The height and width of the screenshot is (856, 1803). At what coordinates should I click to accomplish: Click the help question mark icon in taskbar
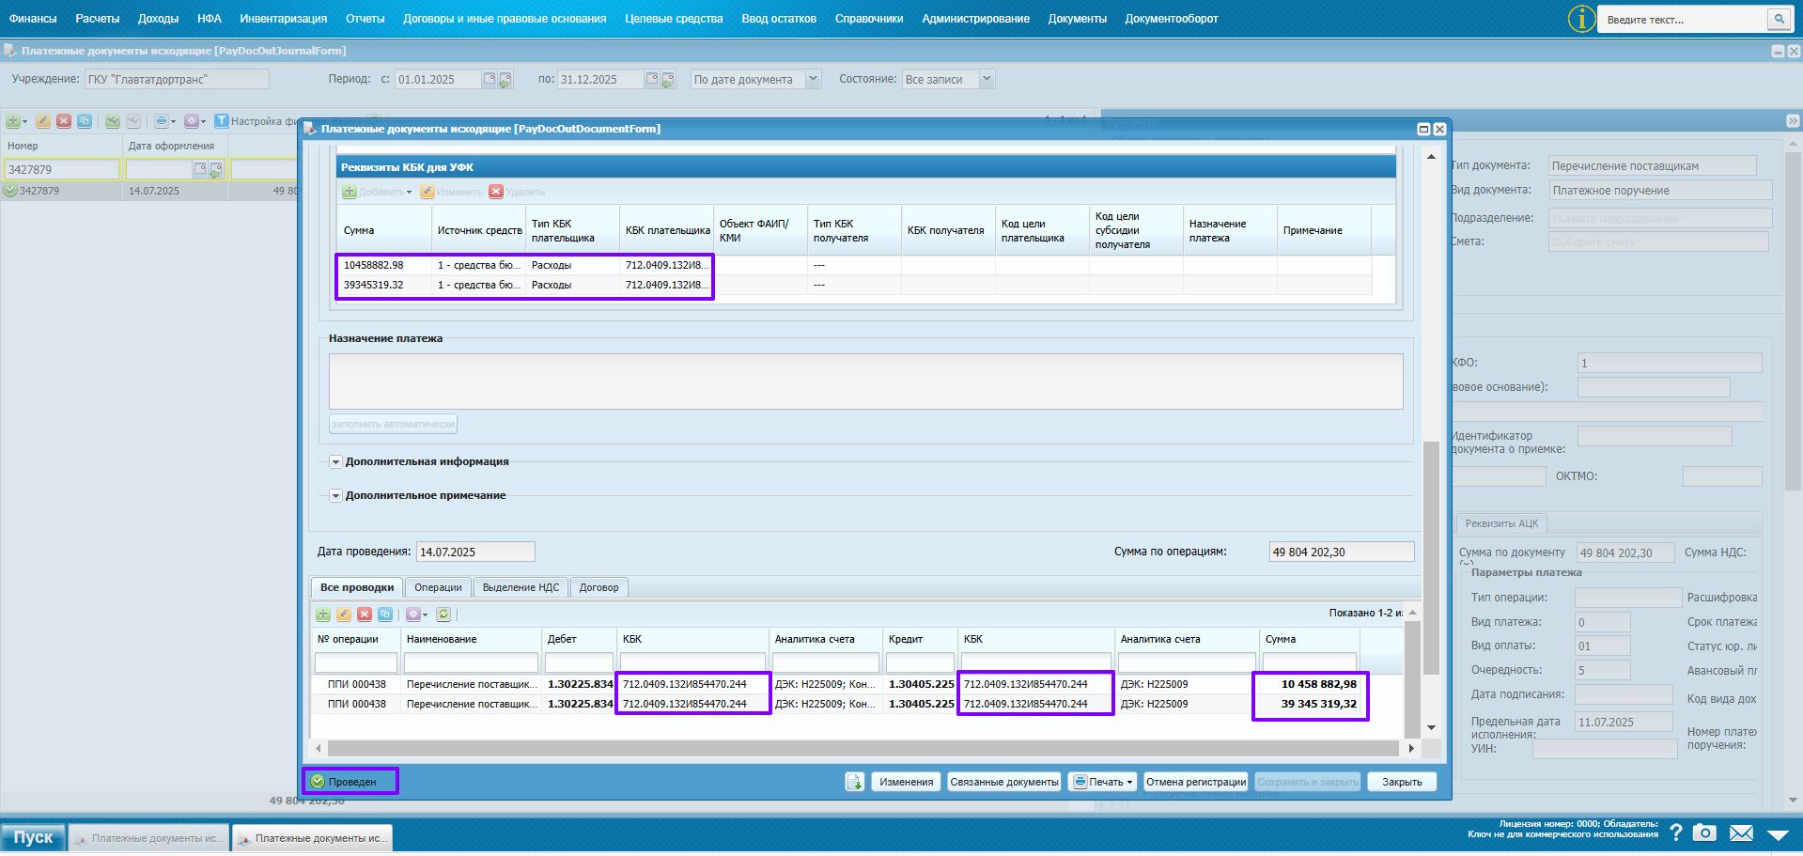(1675, 833)
